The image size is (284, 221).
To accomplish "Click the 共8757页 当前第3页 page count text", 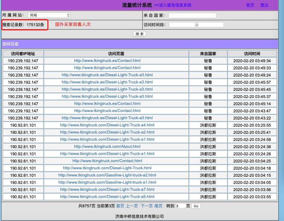I will 97,206.
